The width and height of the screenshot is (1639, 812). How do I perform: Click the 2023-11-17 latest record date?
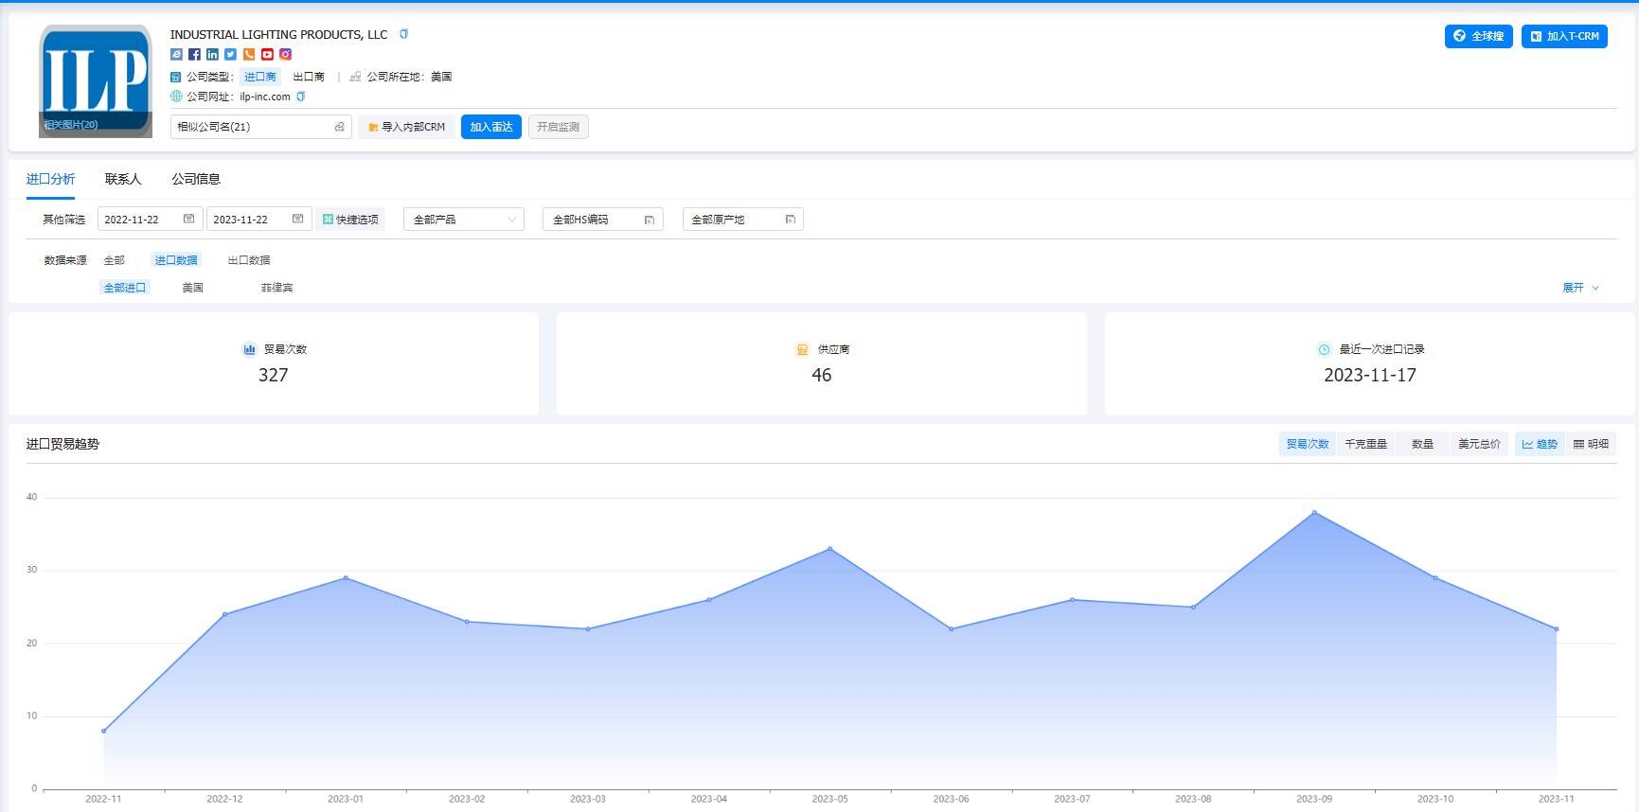coord(1370,375)
